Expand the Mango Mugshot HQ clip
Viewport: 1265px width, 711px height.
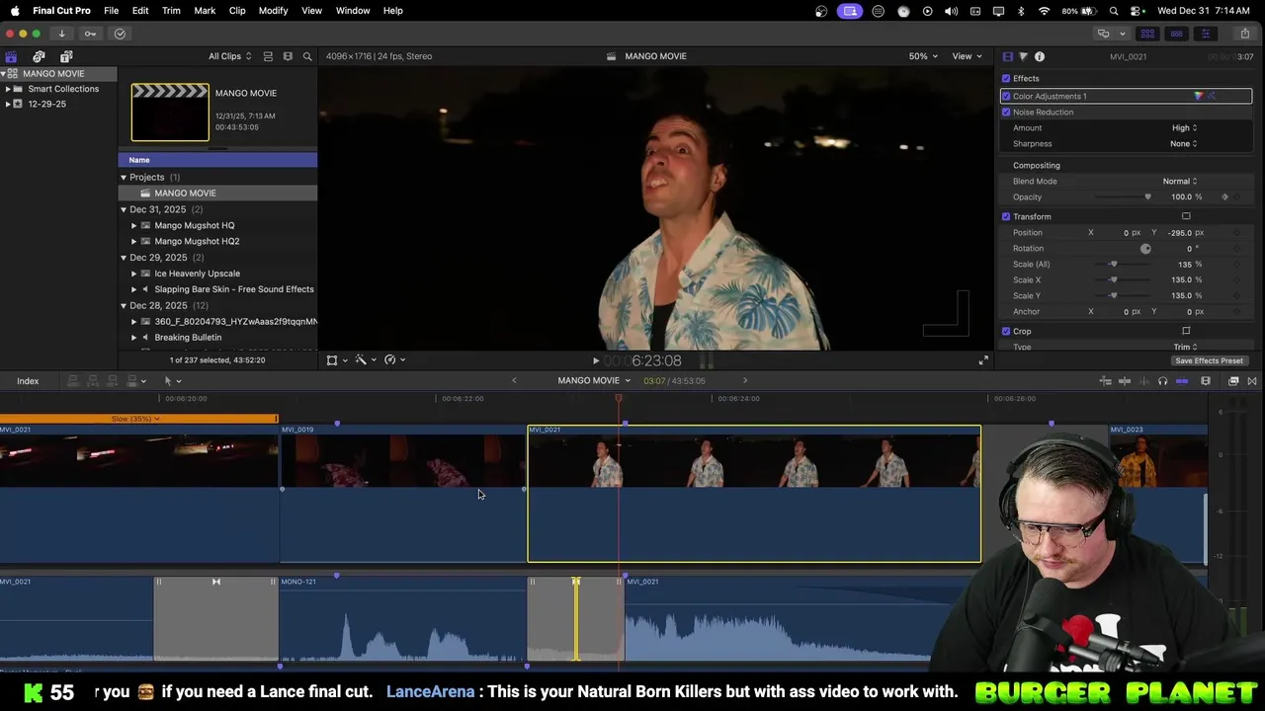pyautogui.click(x=134, y=225)
